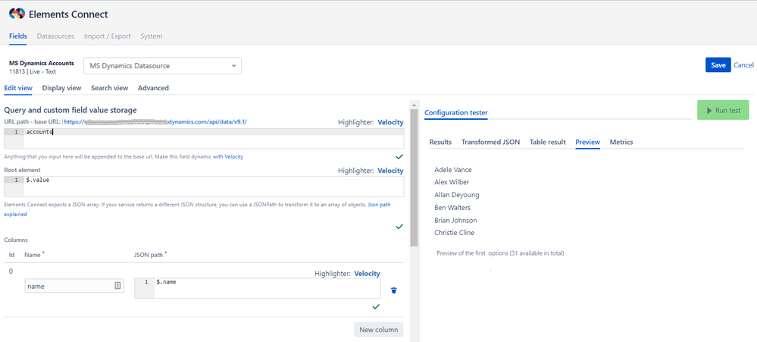Click into the URL path editor containing accounts
Viewport: 757px width, 342px height.
click(204, 138)
